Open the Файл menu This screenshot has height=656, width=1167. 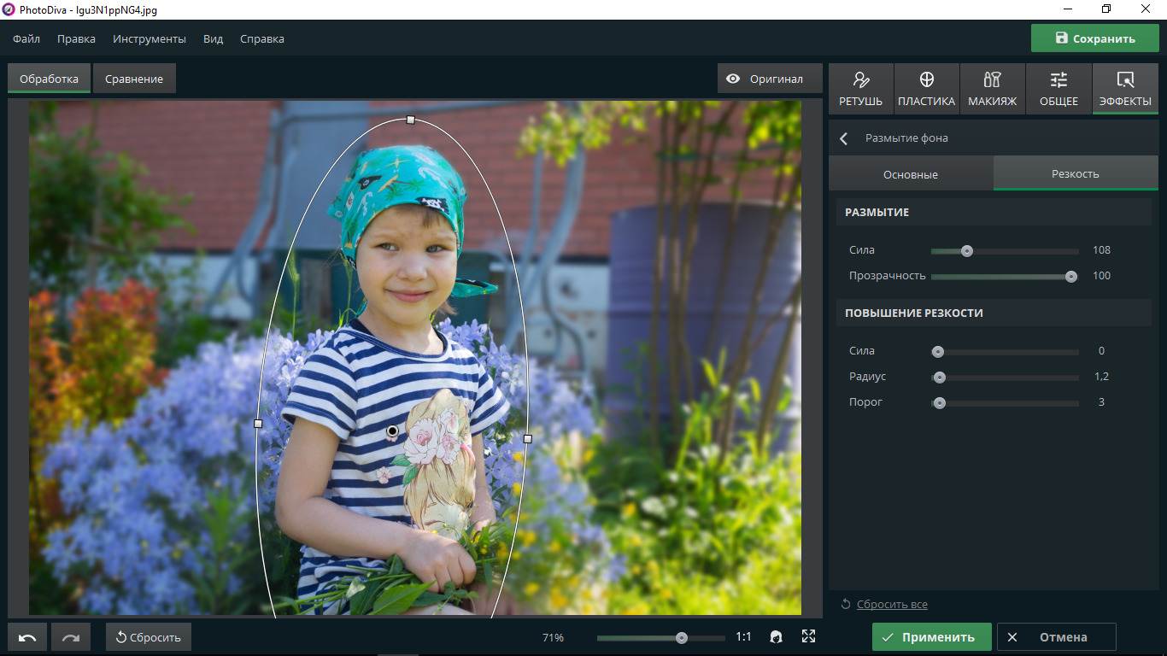26,38
